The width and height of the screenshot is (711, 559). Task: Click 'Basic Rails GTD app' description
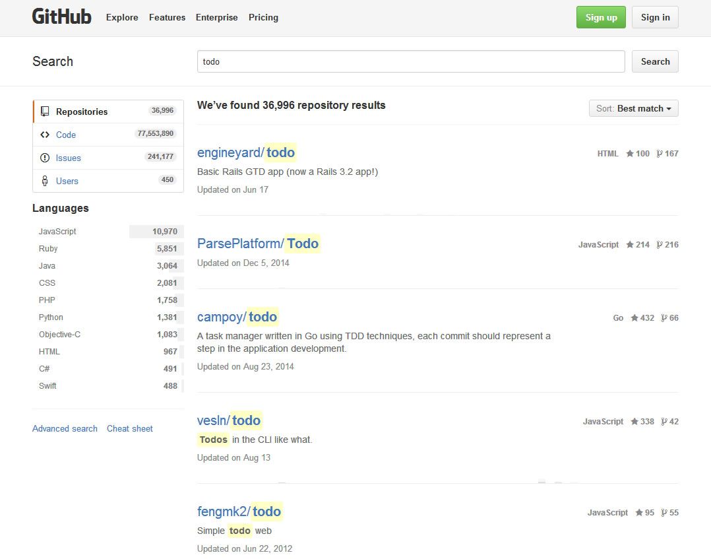tap(288, 172)
